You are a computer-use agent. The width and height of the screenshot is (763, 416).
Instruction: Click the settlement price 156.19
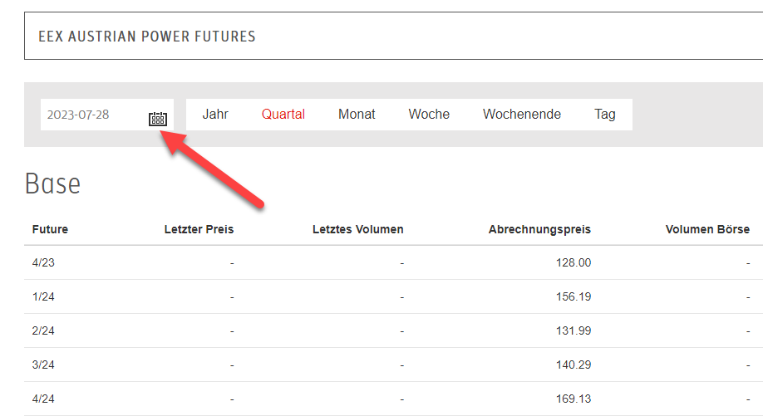click(573, 296)
